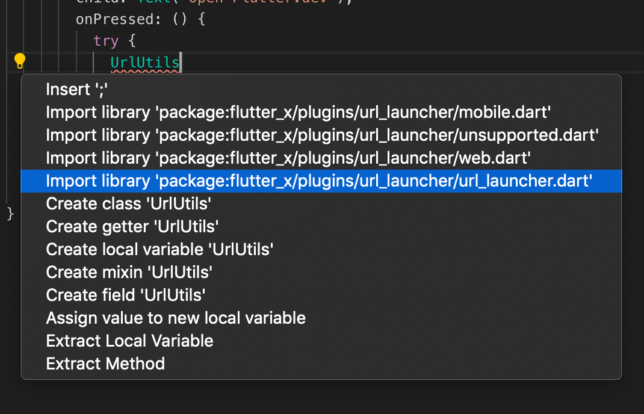Choose Create field 'UrlUtils'
Screen dimensions: 644x414
321,295
